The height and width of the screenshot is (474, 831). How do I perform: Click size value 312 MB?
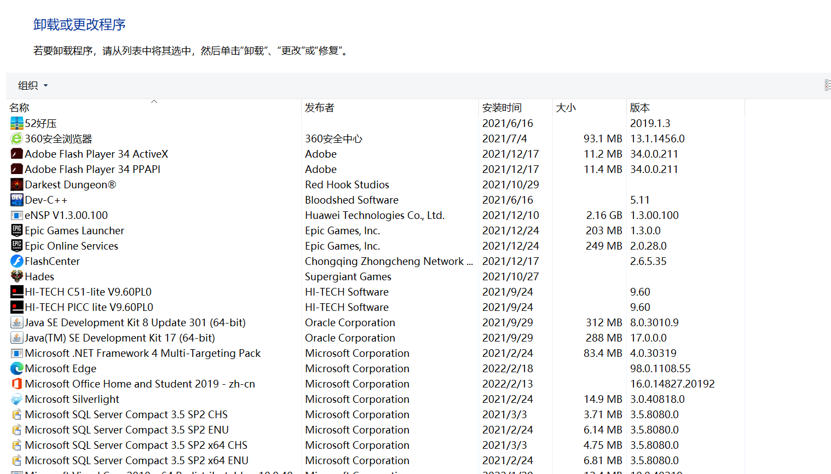(x=604, y=322)
